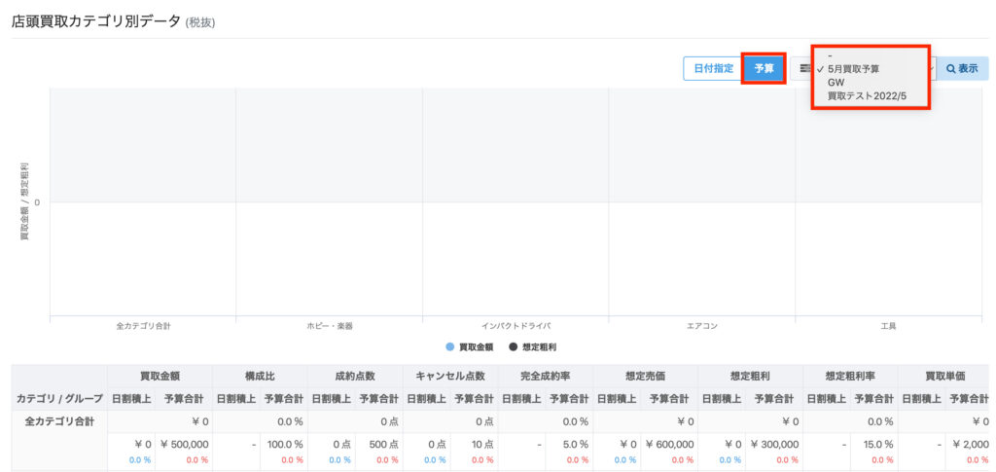Click 完全成約率 table column header

(545, 376)
